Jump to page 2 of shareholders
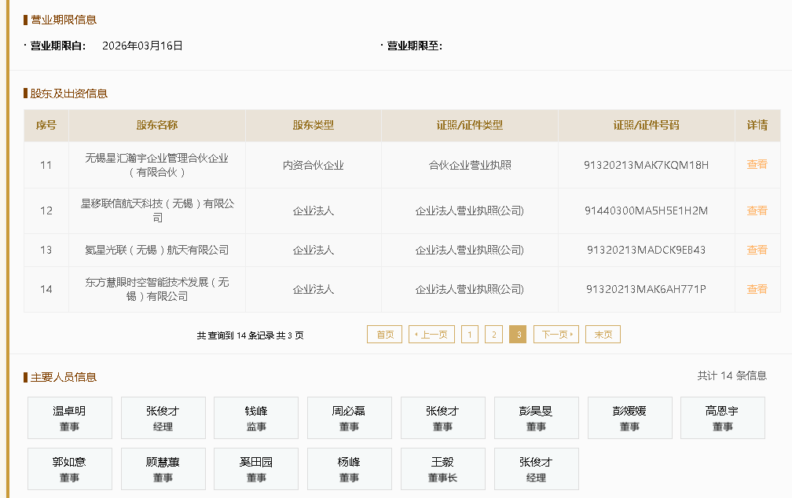The image size is (792, 498). [493, 335]
